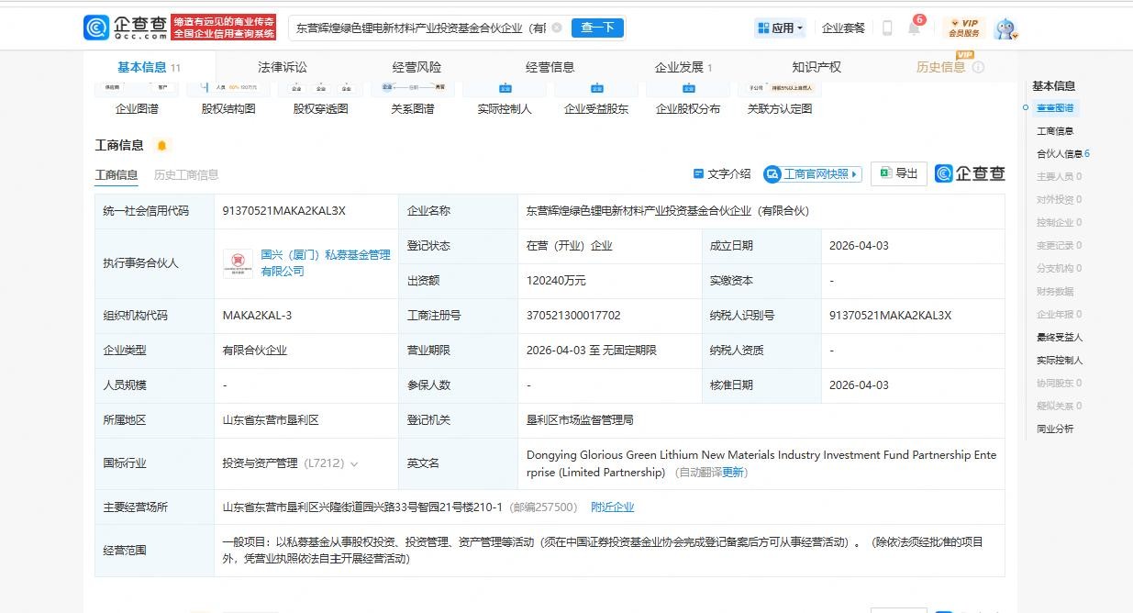Open the 企业图谱 chart icon
Viewport: 1133px width, 613px height.
click(137, 90)
